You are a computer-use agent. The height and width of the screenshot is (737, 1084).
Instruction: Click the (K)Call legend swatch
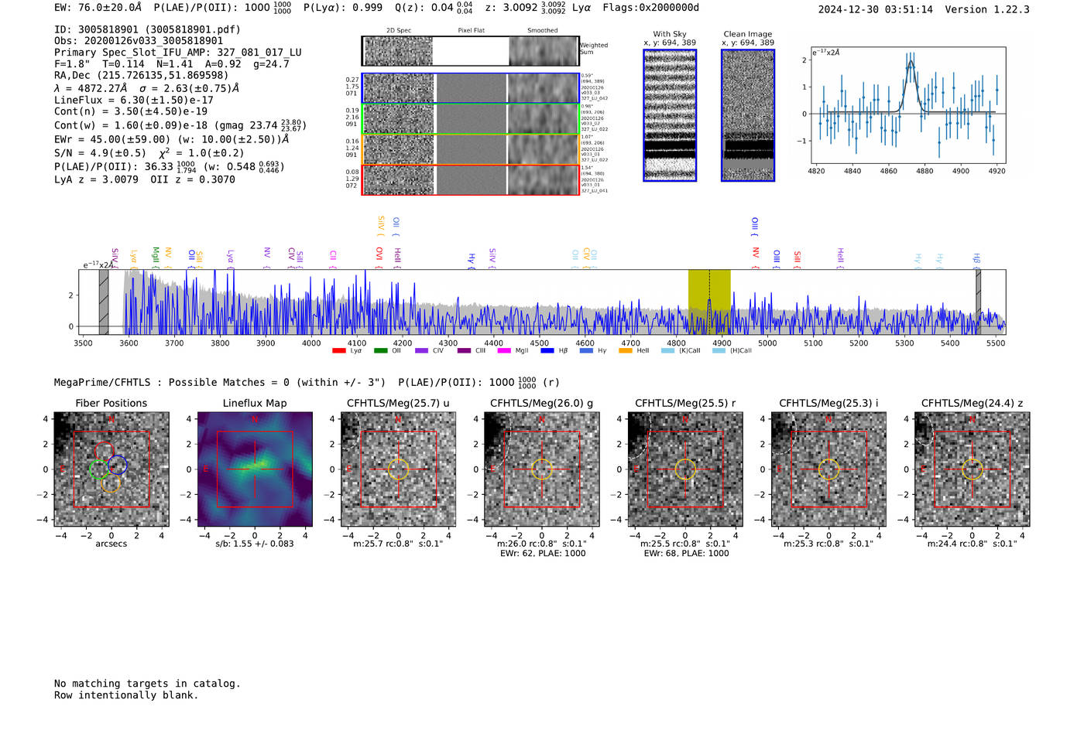coord(667,351)
